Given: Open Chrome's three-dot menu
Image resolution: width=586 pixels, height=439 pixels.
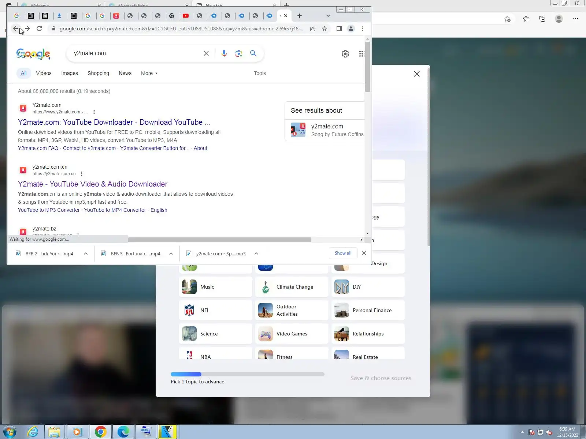Looking at the screenshot, I should click(363, 29).
